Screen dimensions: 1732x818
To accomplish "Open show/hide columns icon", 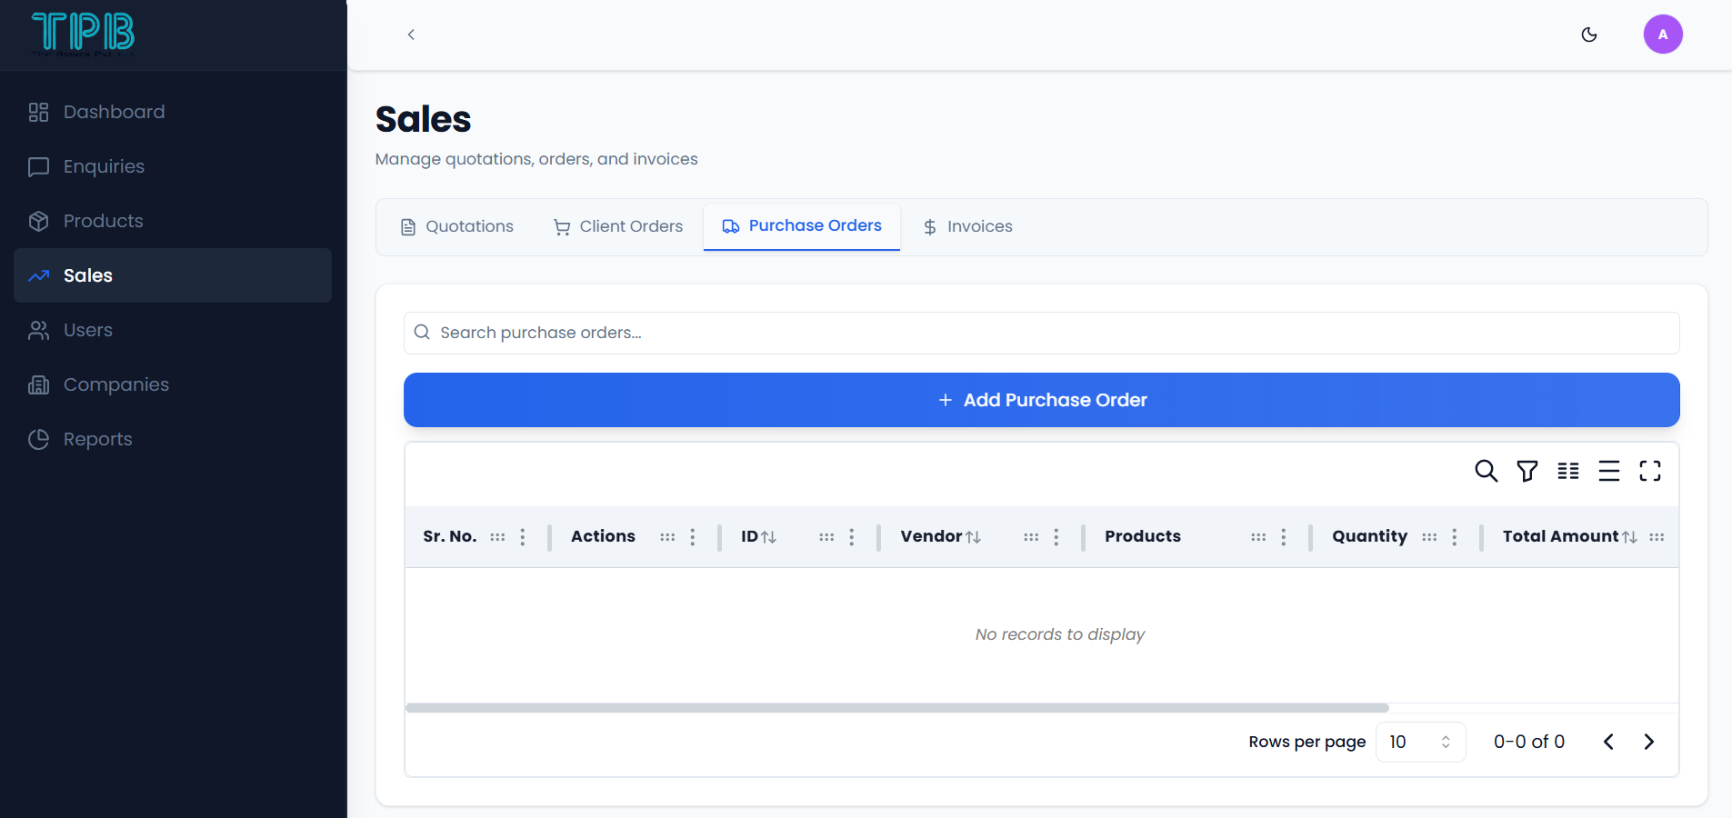I will tap(1567, 471).
